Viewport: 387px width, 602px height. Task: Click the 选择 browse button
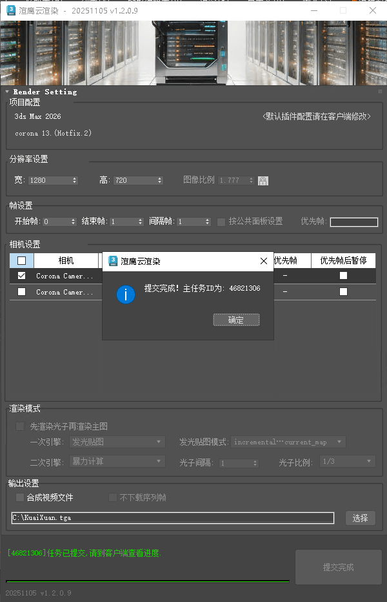pos(360,518)
